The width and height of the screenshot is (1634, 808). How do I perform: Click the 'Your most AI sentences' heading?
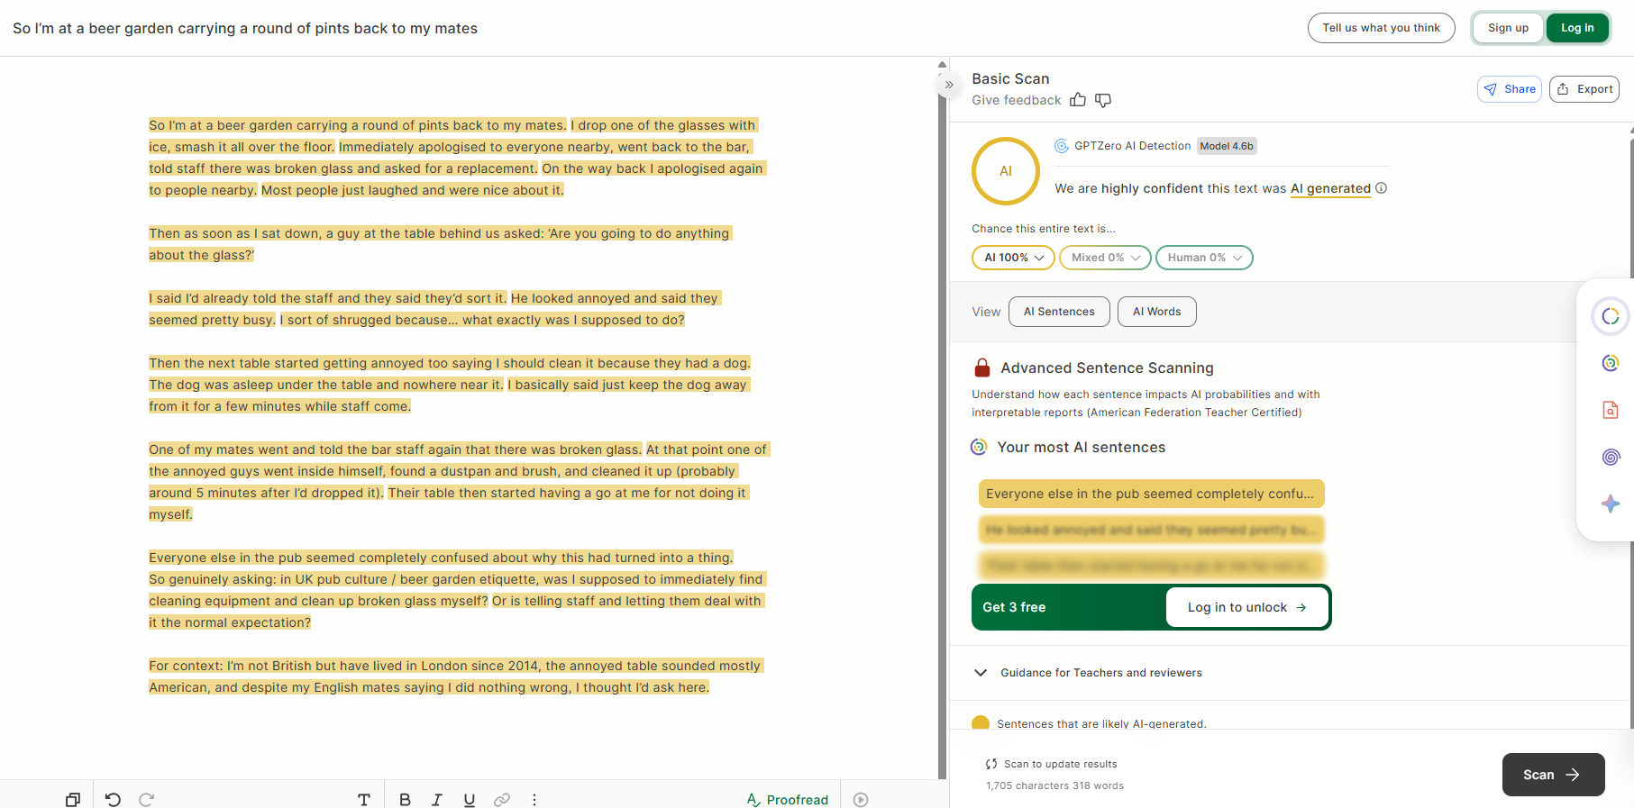tap(1081, 447)
